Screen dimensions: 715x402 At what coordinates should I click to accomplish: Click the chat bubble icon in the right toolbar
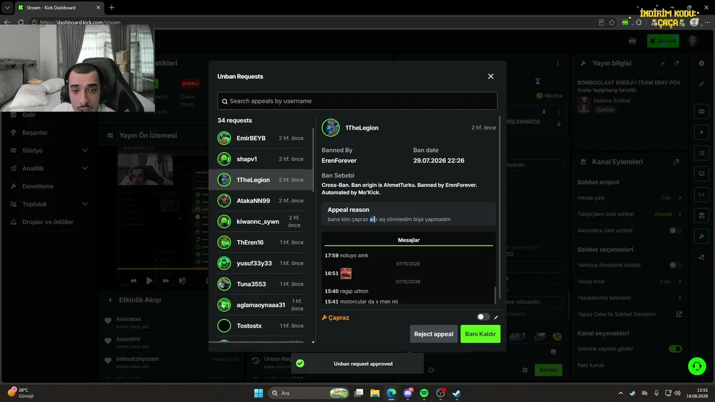pos(702,174)
